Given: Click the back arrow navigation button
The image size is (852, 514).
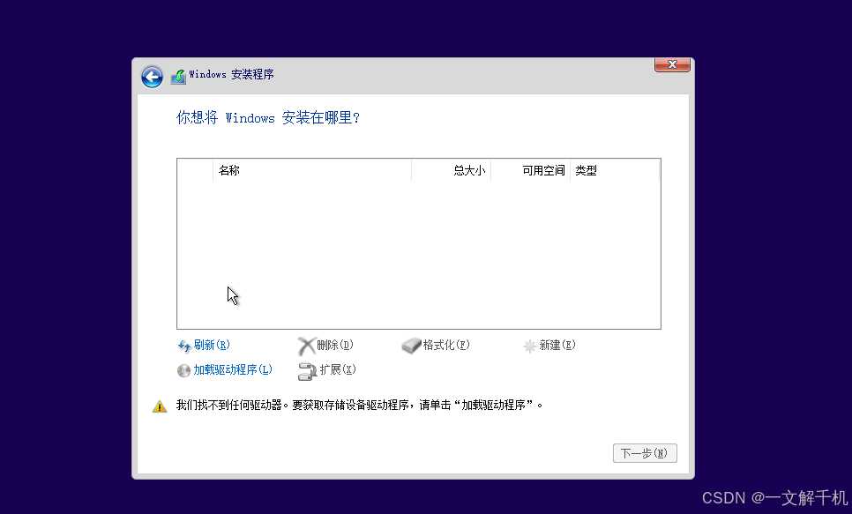Looking at the screenshot, I should [x=152, y=77].
